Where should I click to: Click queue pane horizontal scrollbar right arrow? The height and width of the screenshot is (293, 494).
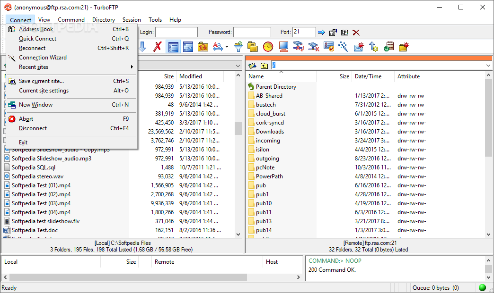pos(299,277)
